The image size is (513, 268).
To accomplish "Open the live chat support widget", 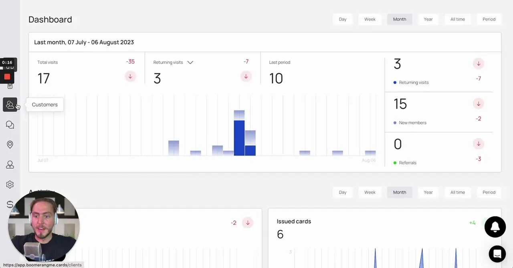I will click(497, 254).
